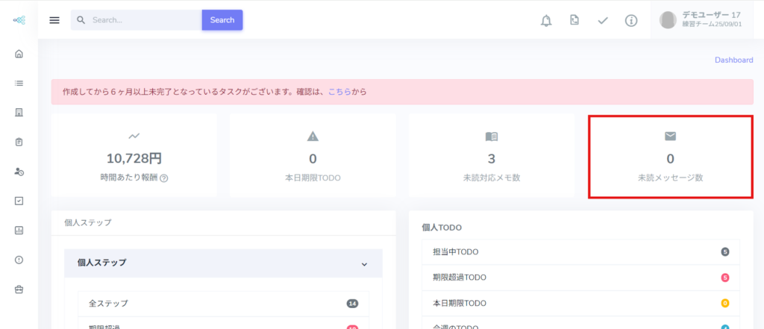Open the list icon in sidebar
The height and width of the screenshot is (329, 764).
pos(19,83)
